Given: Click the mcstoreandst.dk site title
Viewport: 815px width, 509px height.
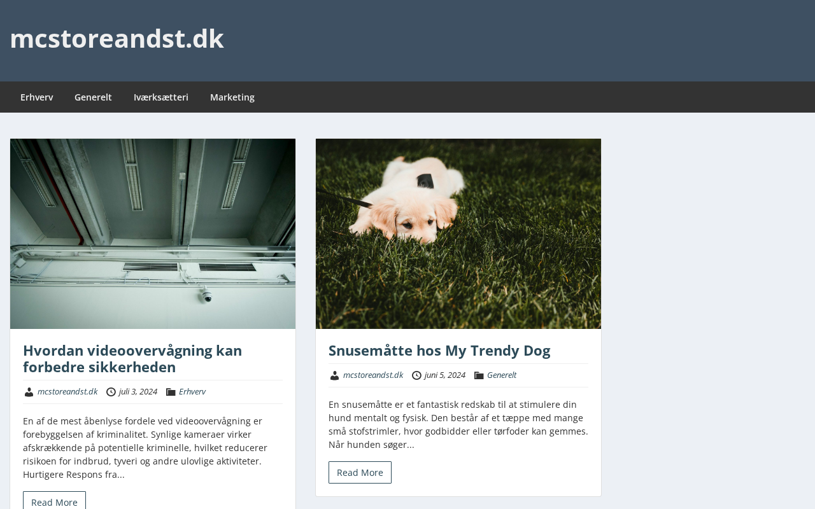Looking at the screenshot, I should [117, 39].
